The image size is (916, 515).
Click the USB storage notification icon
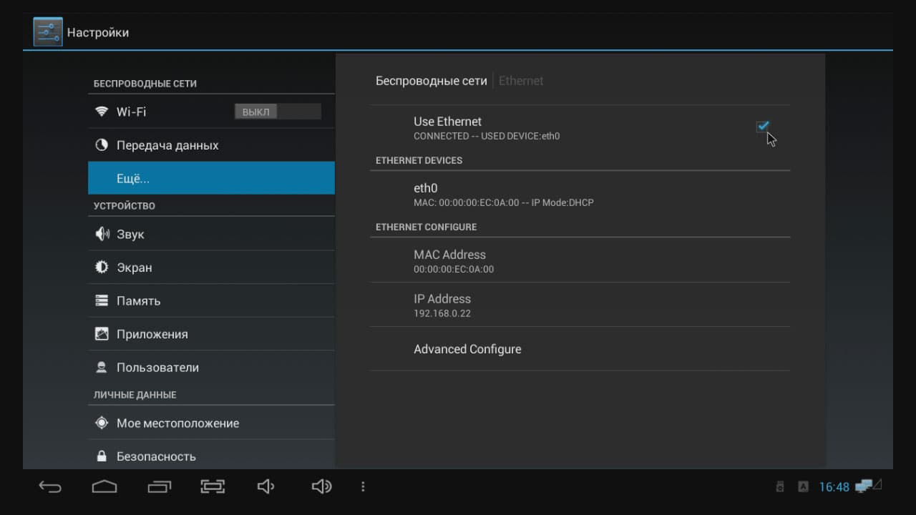[x=780, y=486]
